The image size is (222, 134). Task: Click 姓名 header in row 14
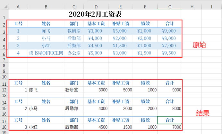click(46, 101)
